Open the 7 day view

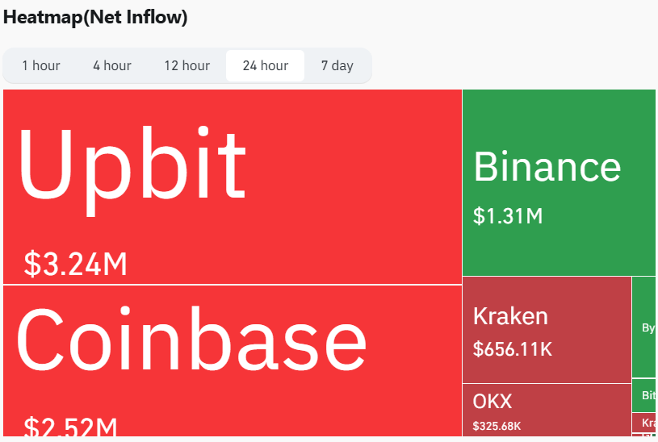point(337,65)
